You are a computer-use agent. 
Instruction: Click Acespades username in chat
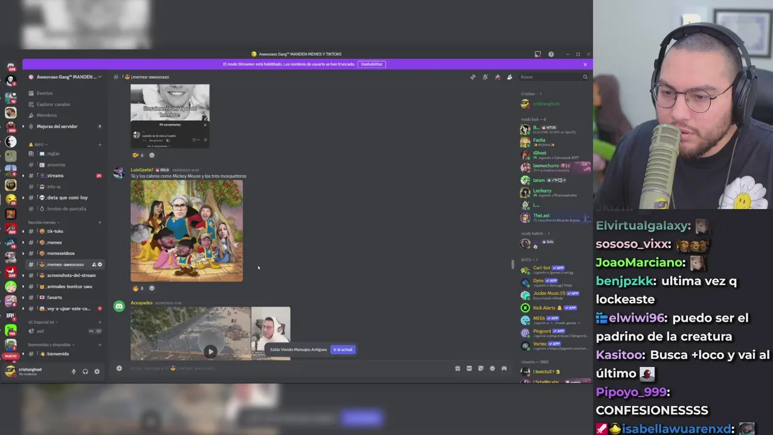141,303
